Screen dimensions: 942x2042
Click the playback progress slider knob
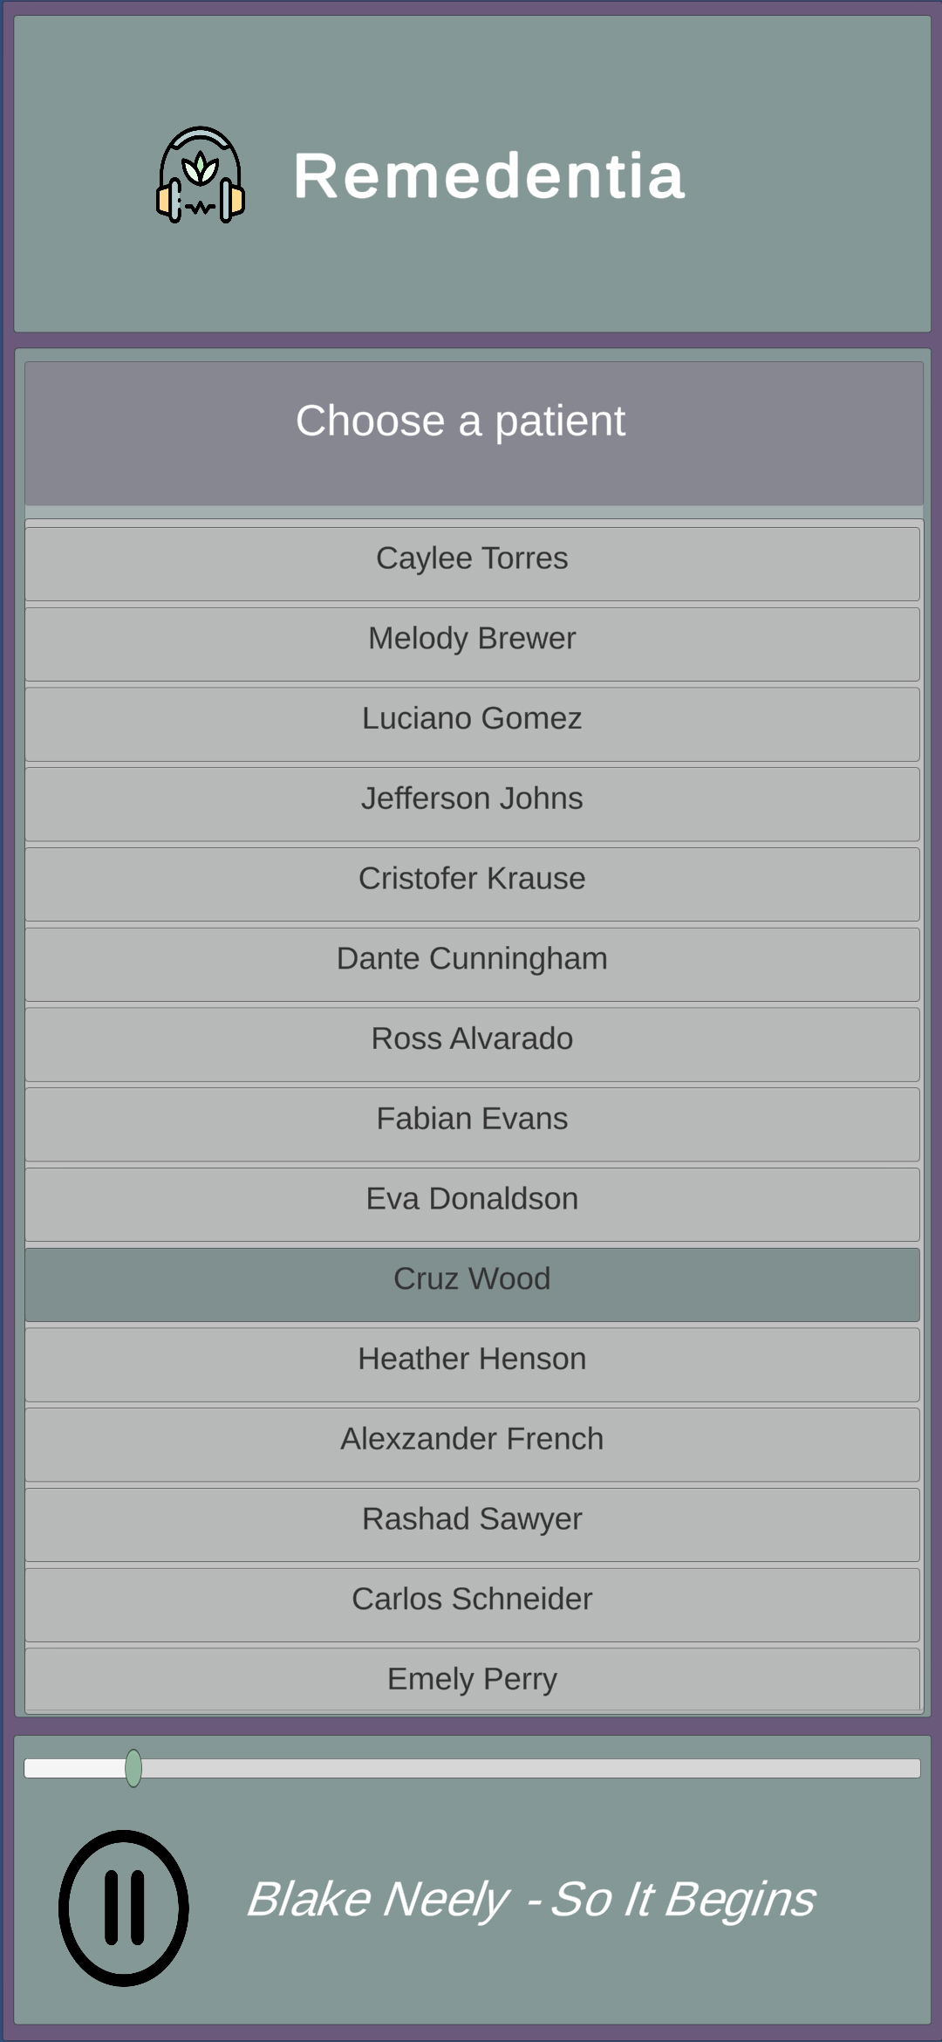133,1768
